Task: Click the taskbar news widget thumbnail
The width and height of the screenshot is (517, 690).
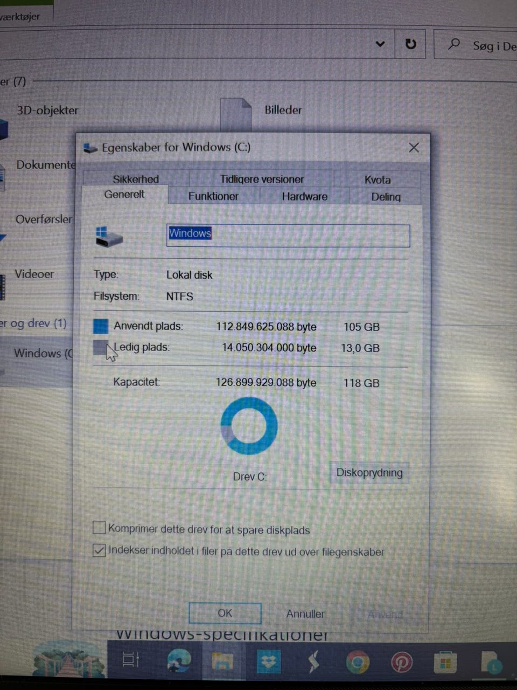Action: click(69, 659)
